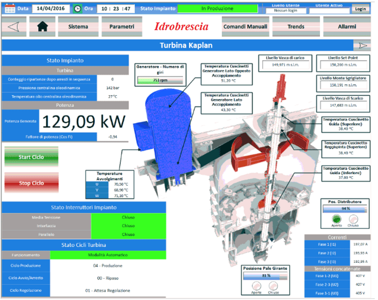This screenshot has height=300, width=378.
Task: Click the Pos. Distributore 94% bar
Action: pyautogui.click(x=344, y=209)
